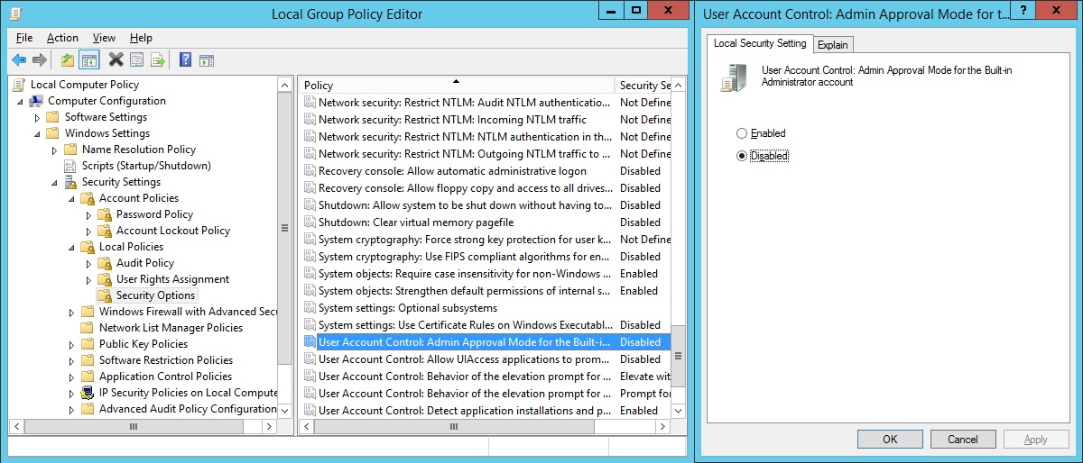
Task: Click the Delete X icon in the toolbar
Action: coord(116,60)
